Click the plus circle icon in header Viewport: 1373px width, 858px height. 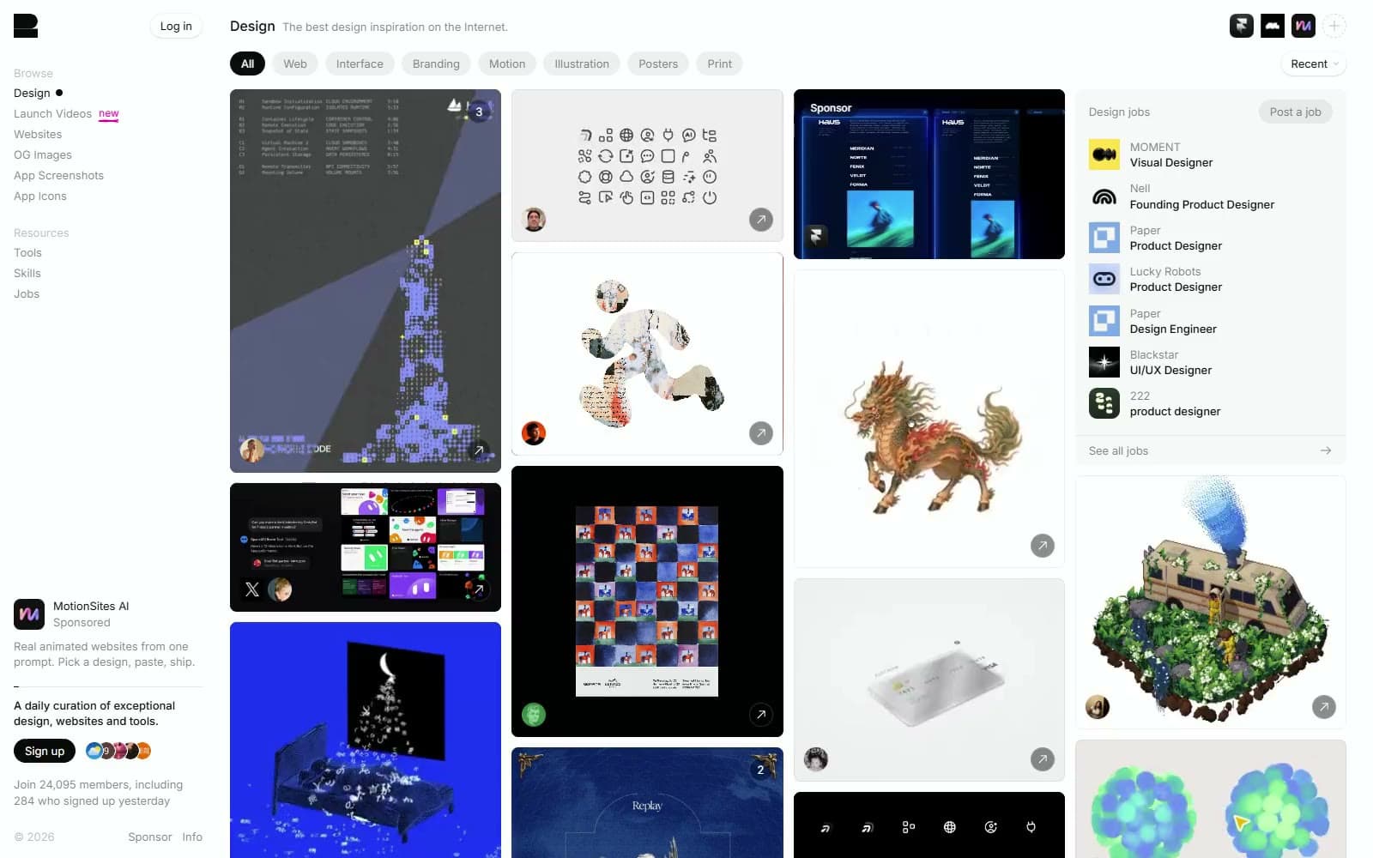click(1334, 26)
